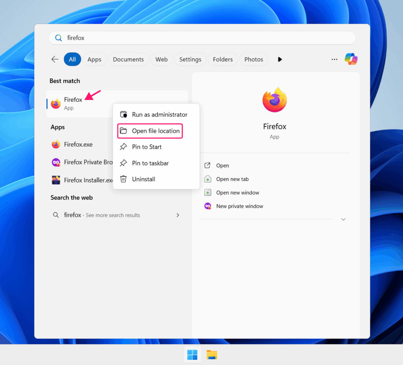The image size is (403, 365).
Task: Switch to the Web filter tab
Action: (x=161, y=60)
